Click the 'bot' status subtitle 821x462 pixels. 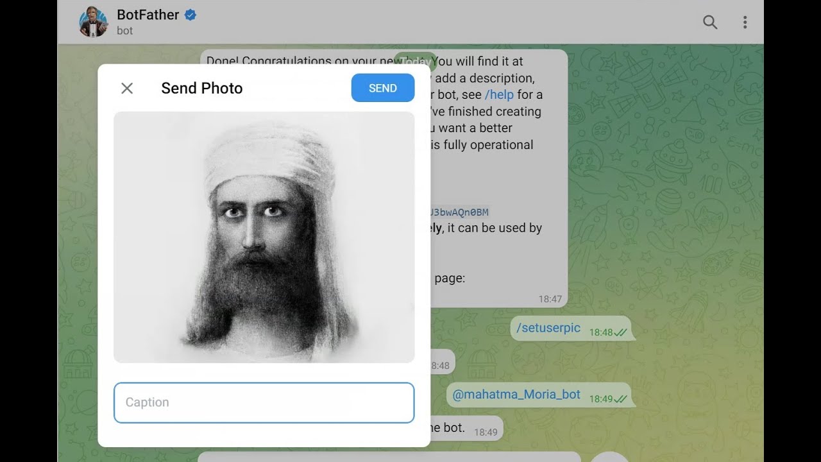[x=124, y=31]
